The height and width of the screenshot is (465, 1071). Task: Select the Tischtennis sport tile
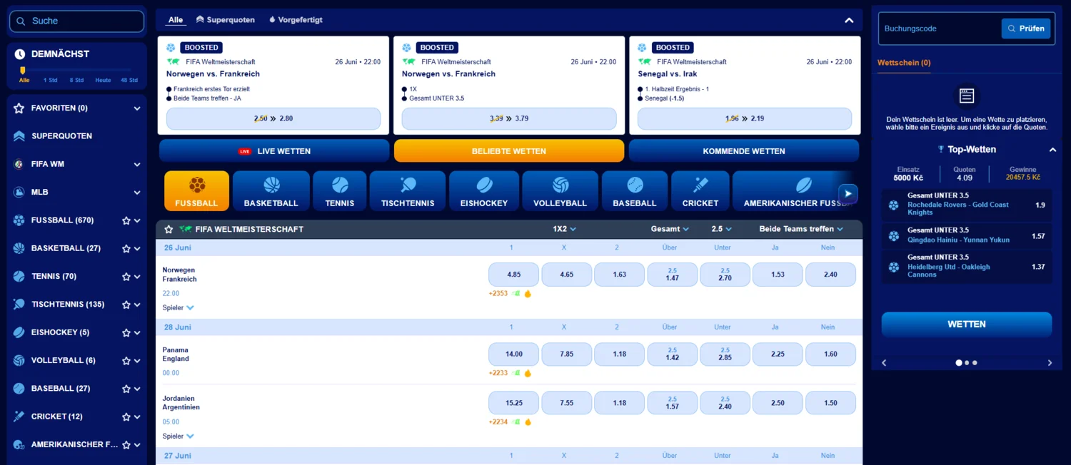[408, 191]
